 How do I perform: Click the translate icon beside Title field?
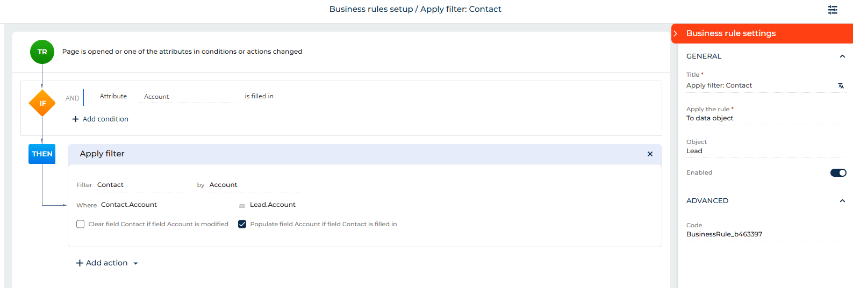point(841,86)
